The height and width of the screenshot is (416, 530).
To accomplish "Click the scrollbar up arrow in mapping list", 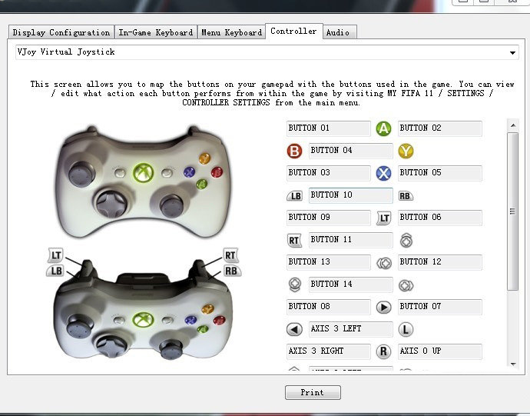I will 513,125.
